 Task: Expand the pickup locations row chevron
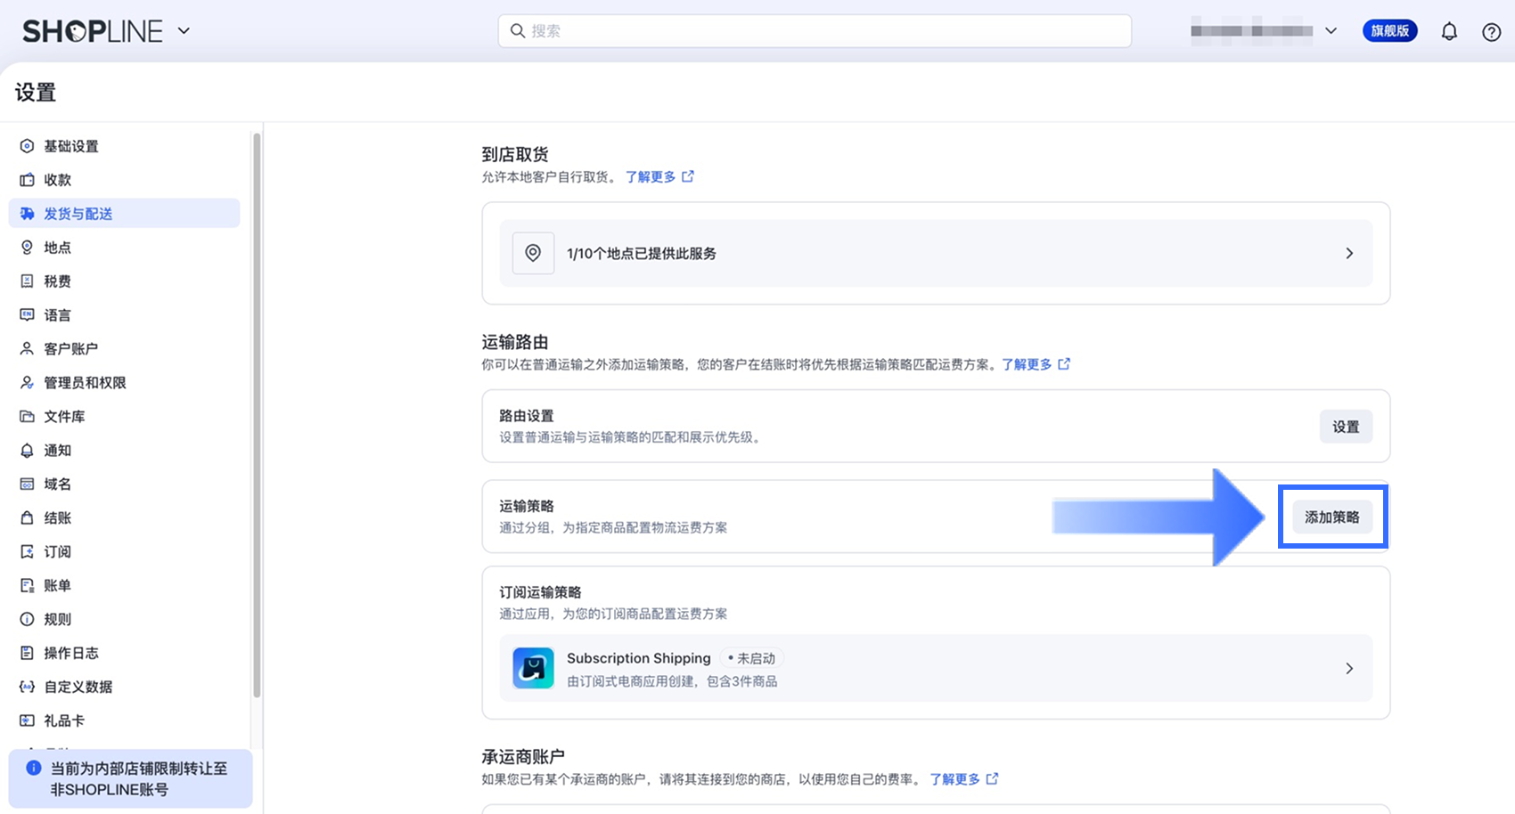(x=1349, y=253)
